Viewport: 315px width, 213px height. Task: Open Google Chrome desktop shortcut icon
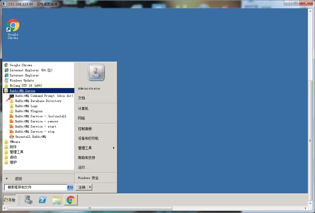(x=13, y=29)
